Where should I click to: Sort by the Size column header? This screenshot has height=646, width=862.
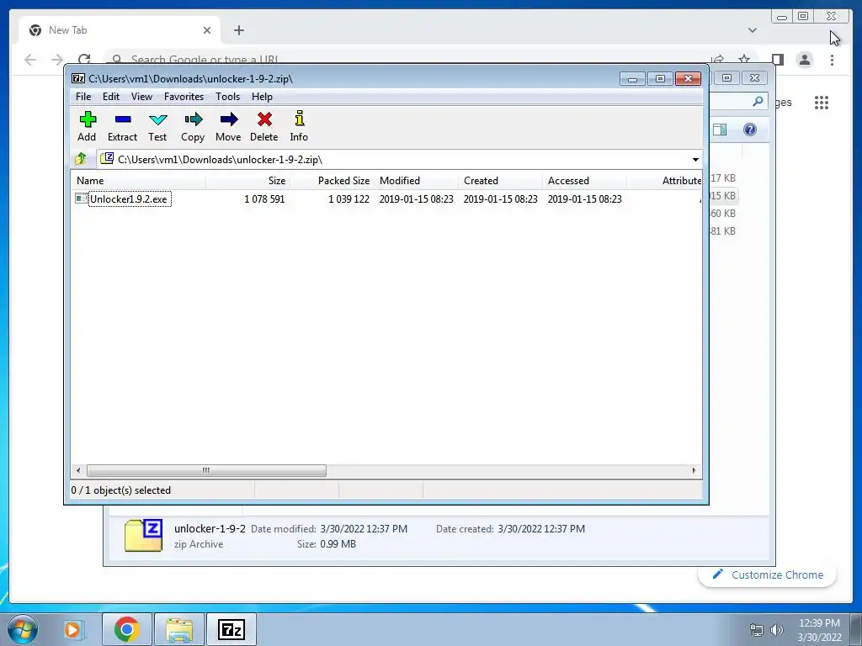(x=248, y=181)
